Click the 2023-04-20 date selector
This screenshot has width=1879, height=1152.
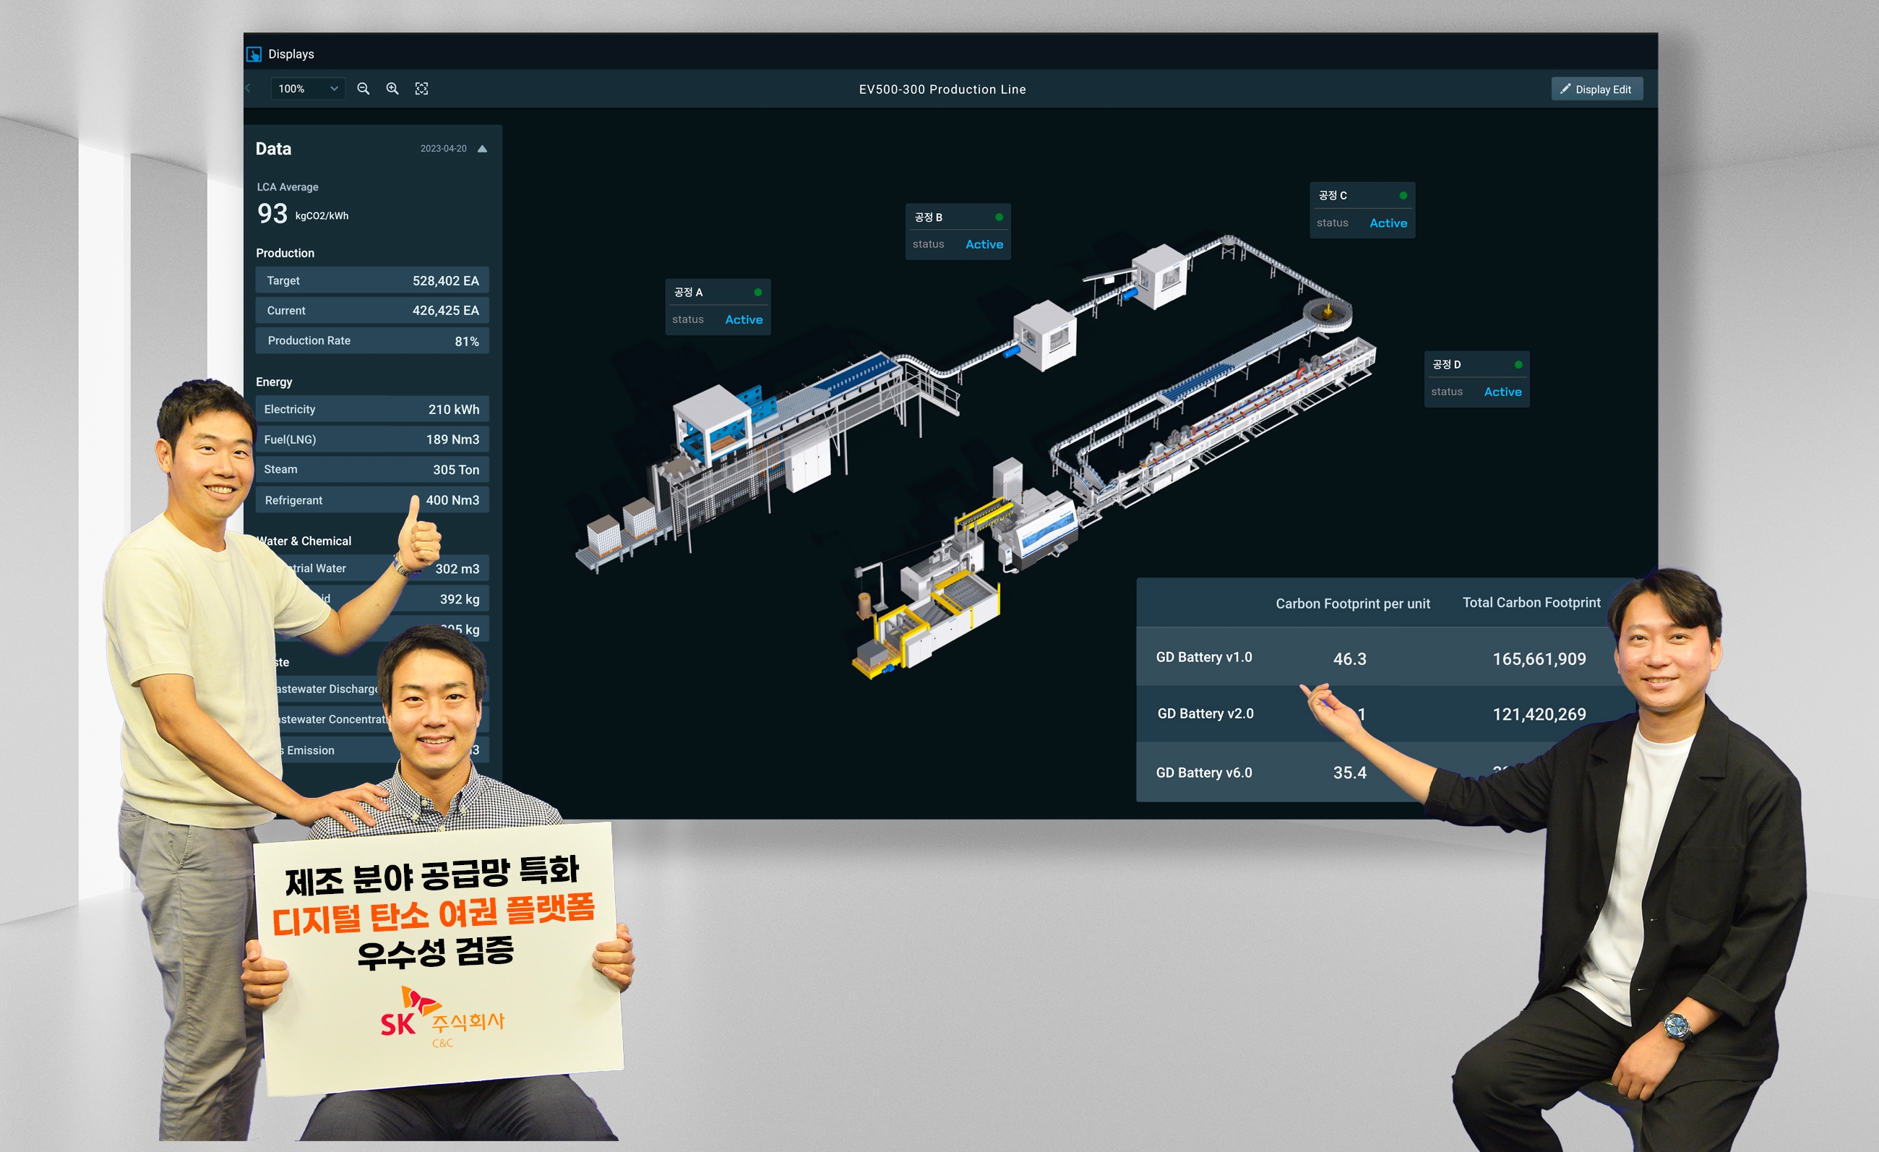click(443, 149)
